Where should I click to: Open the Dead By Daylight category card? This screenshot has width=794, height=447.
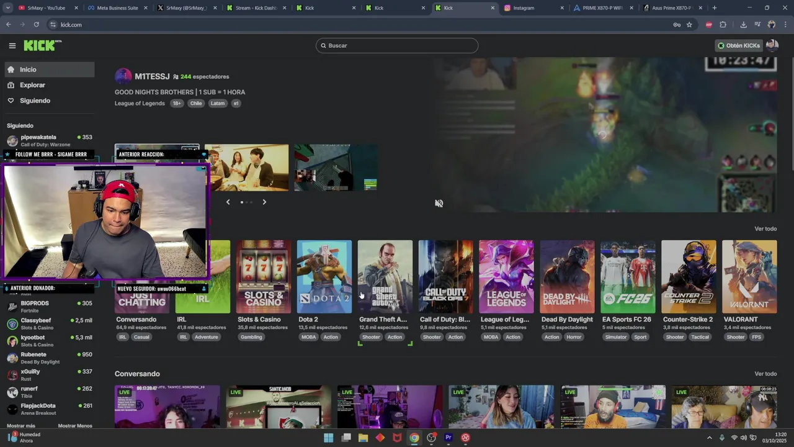[568, 277]
